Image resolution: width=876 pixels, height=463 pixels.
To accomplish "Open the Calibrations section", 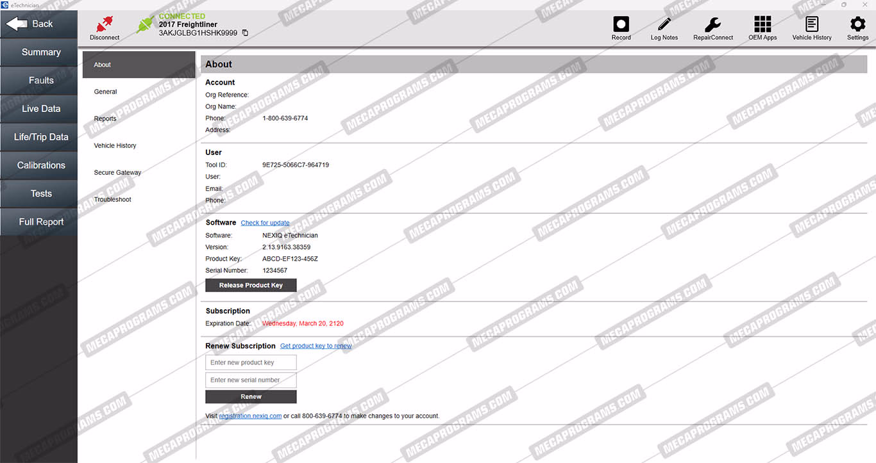I will tap(38, 165).
